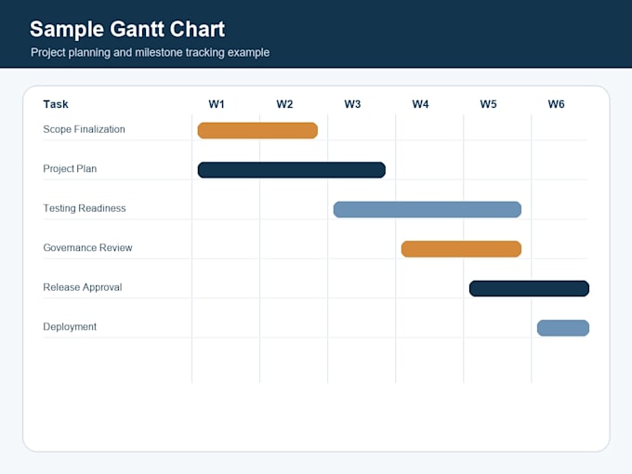Viewport: 632px width, 474px height.
Task: Click the Task column header
Action: point(56,104)
